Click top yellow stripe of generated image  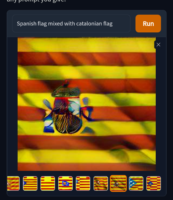86,45
